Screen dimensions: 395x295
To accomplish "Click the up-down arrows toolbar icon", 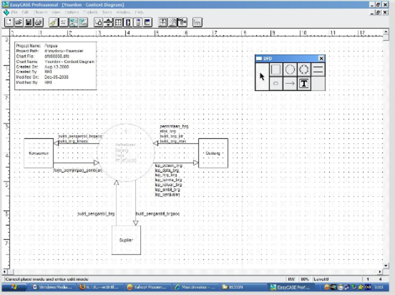I will pyautogui.click(x=108, y=22).
